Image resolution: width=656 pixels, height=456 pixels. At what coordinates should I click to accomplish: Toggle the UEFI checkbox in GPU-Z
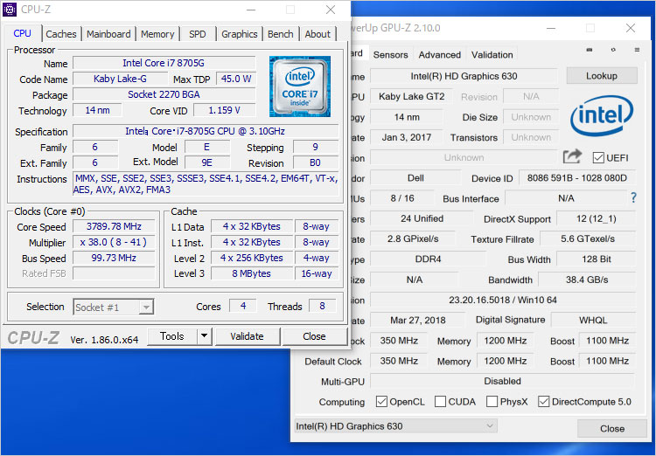[x=598, y=158]
